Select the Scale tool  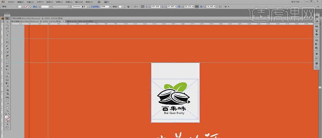coord(7,63)
